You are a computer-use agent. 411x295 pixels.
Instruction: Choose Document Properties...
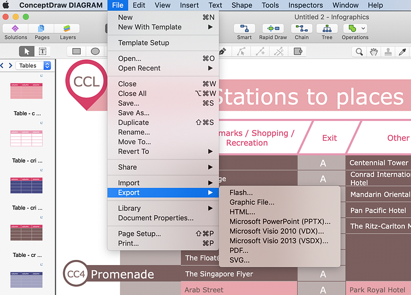(163, 218)
